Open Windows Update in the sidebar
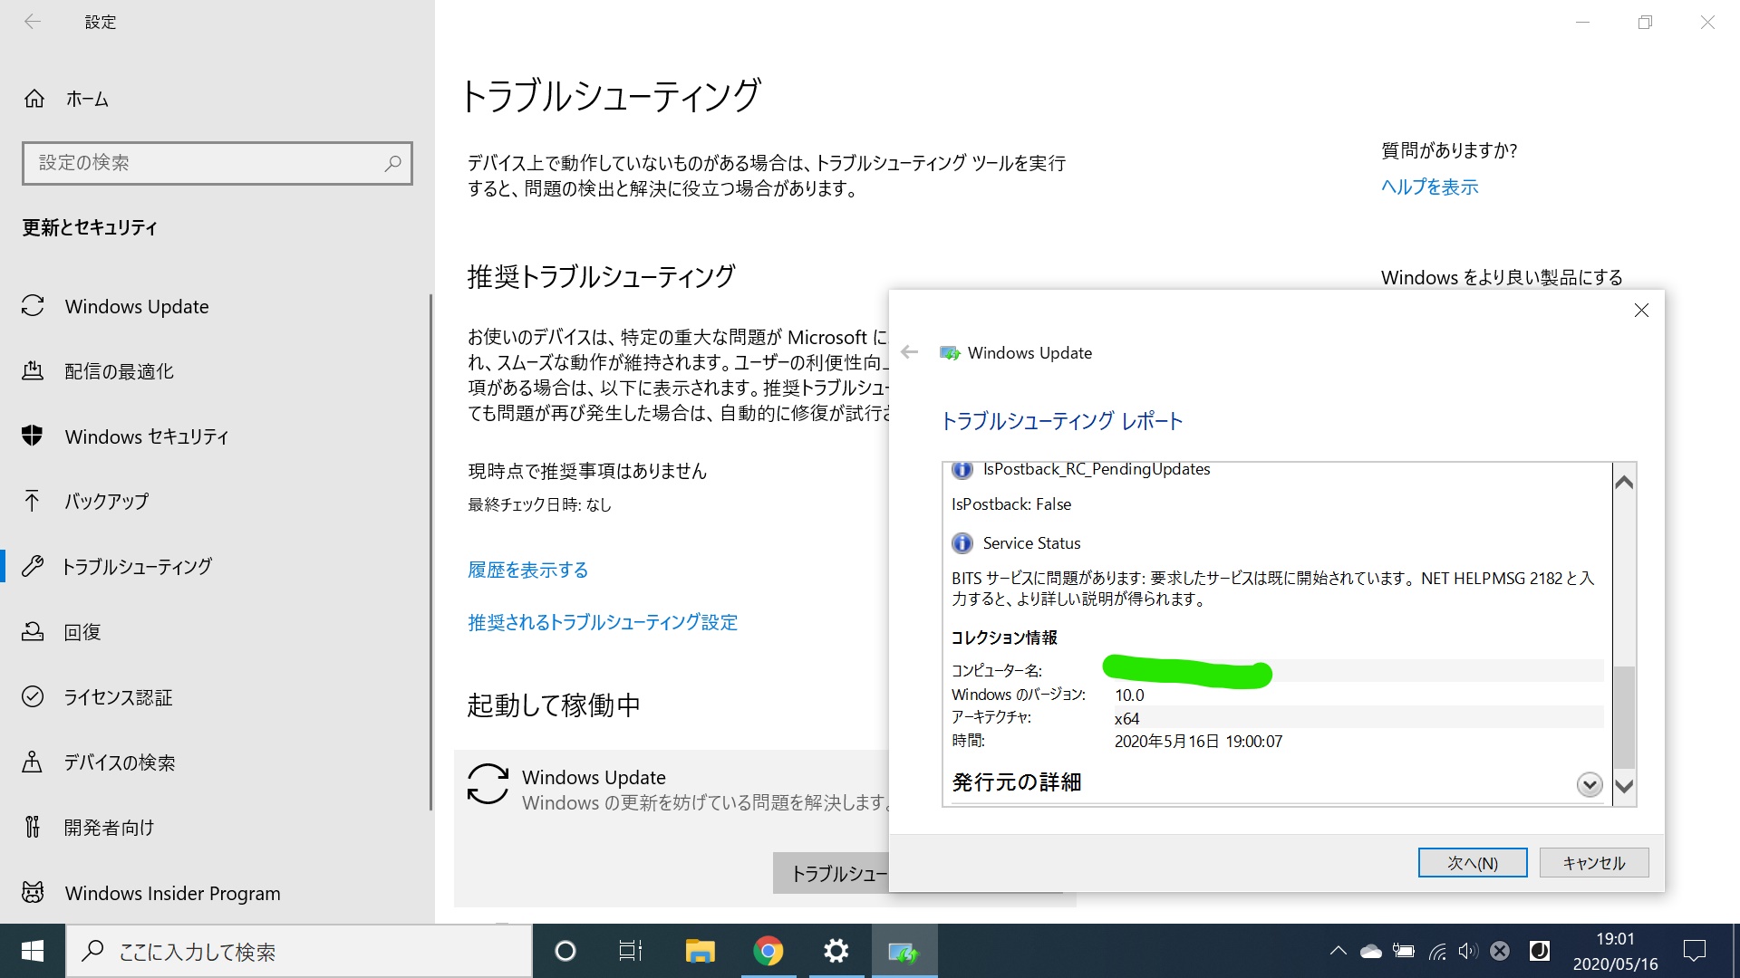This screenshot has width=1740, height=978. [137, 306]
